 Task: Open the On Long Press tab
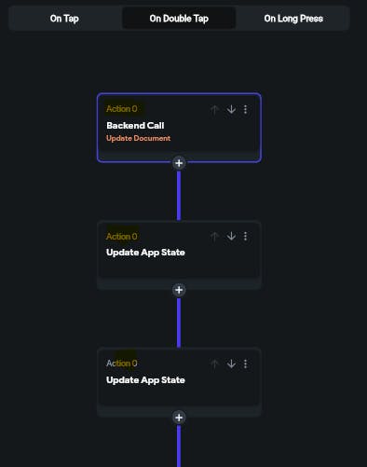pyautogui.click(x=293, y=19)
